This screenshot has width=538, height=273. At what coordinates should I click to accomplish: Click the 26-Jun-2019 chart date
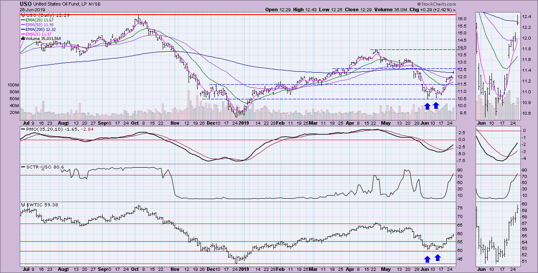tap(31, 10)
